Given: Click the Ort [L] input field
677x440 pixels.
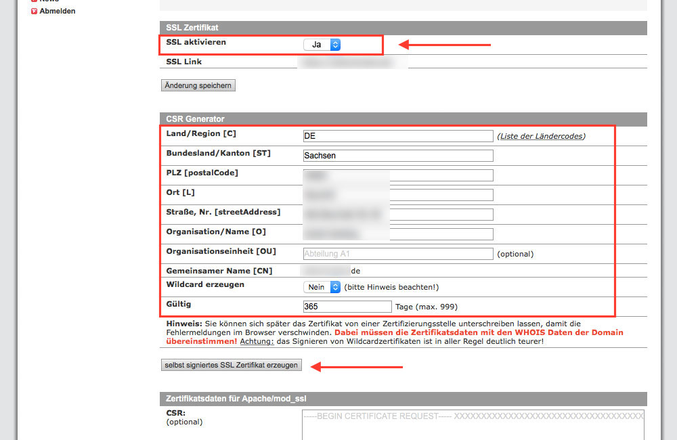Looking at the screenshot, I should coord(398,195).
